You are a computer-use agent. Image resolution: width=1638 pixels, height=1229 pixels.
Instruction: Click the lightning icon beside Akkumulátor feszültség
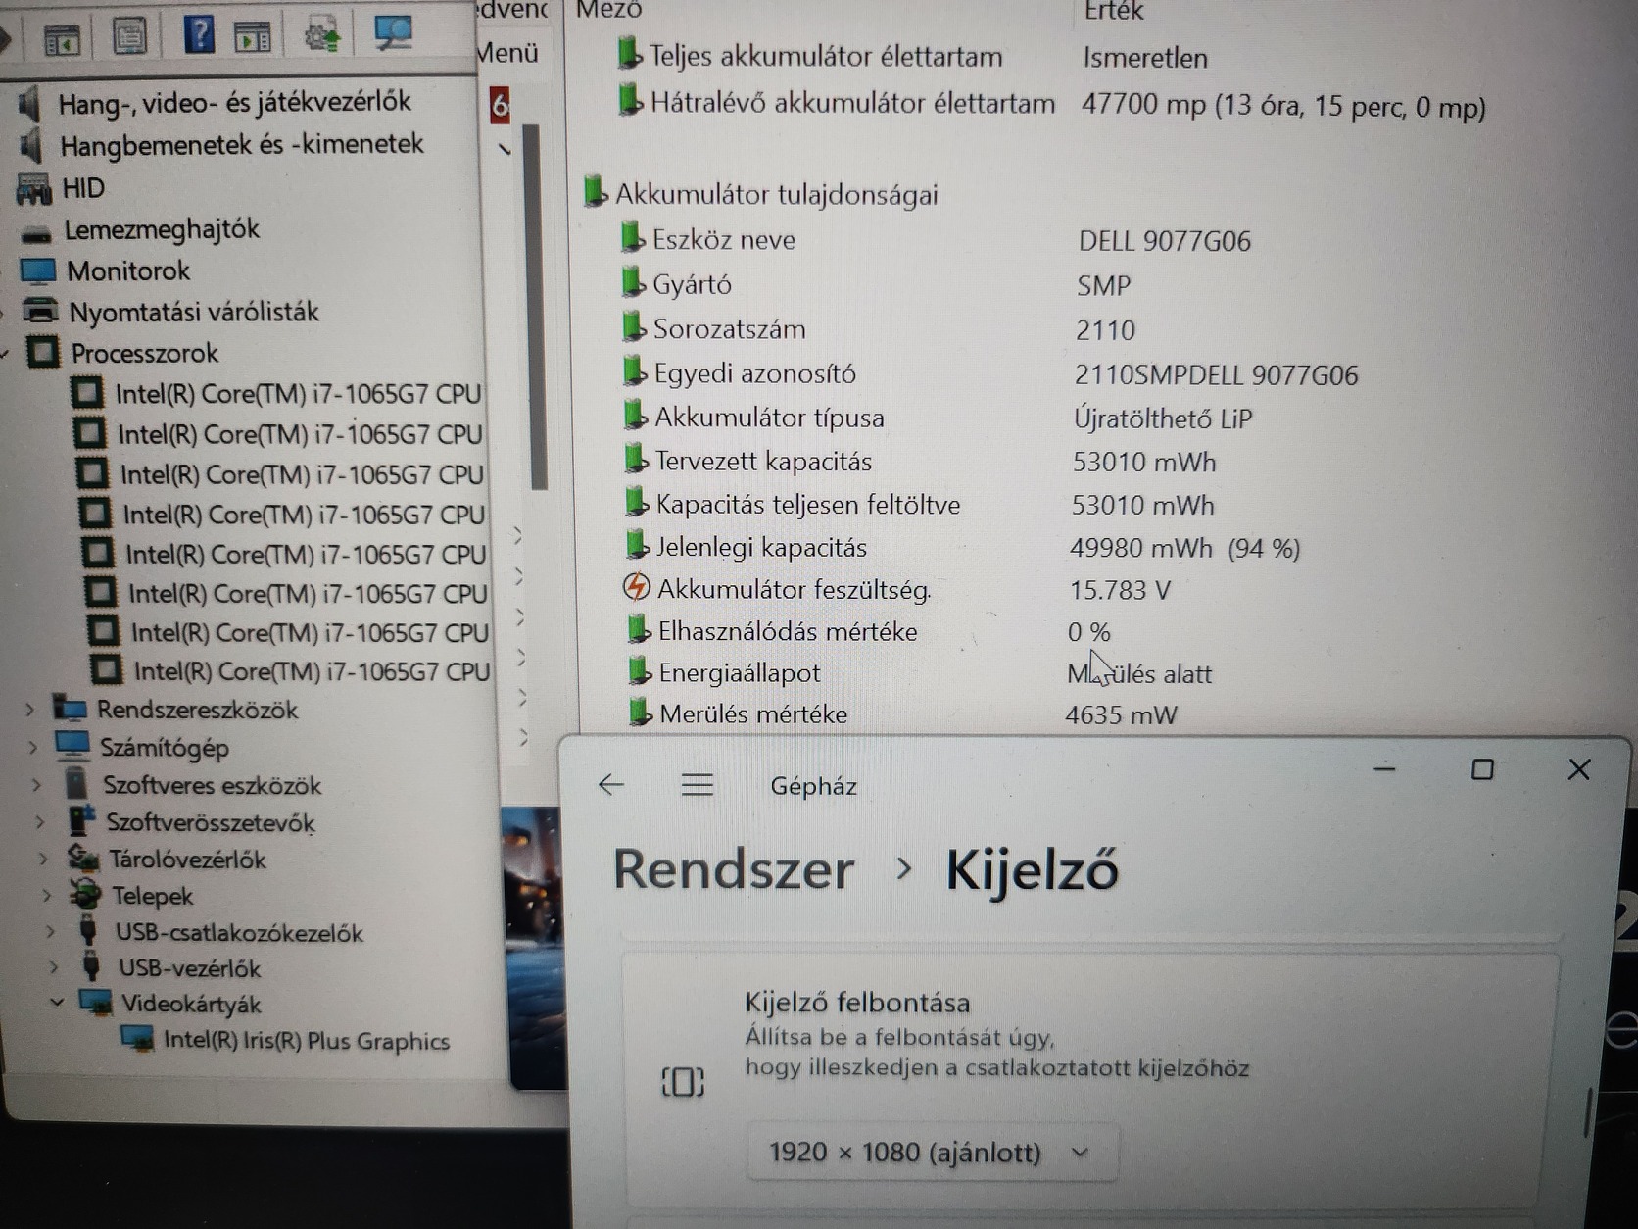(x=637, y=588)
